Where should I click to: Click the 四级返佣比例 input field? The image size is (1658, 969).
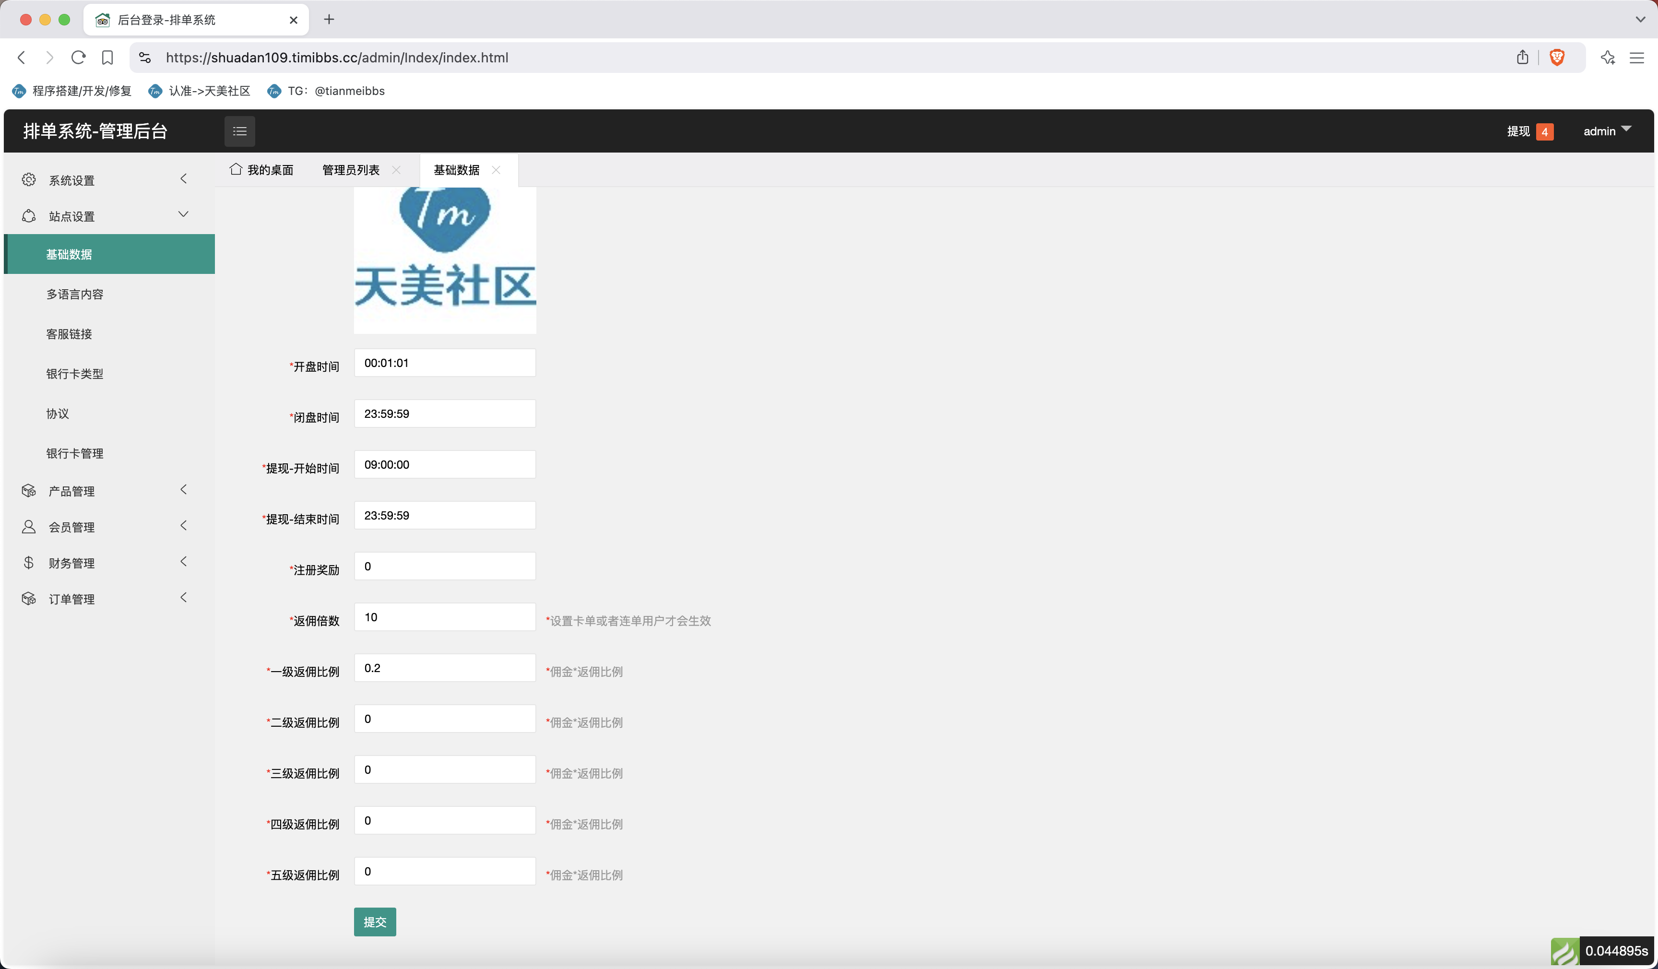click(x=445, y=820)
